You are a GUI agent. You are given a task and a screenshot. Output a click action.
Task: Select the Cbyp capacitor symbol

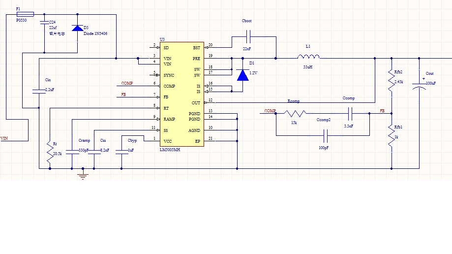point(121,152)
